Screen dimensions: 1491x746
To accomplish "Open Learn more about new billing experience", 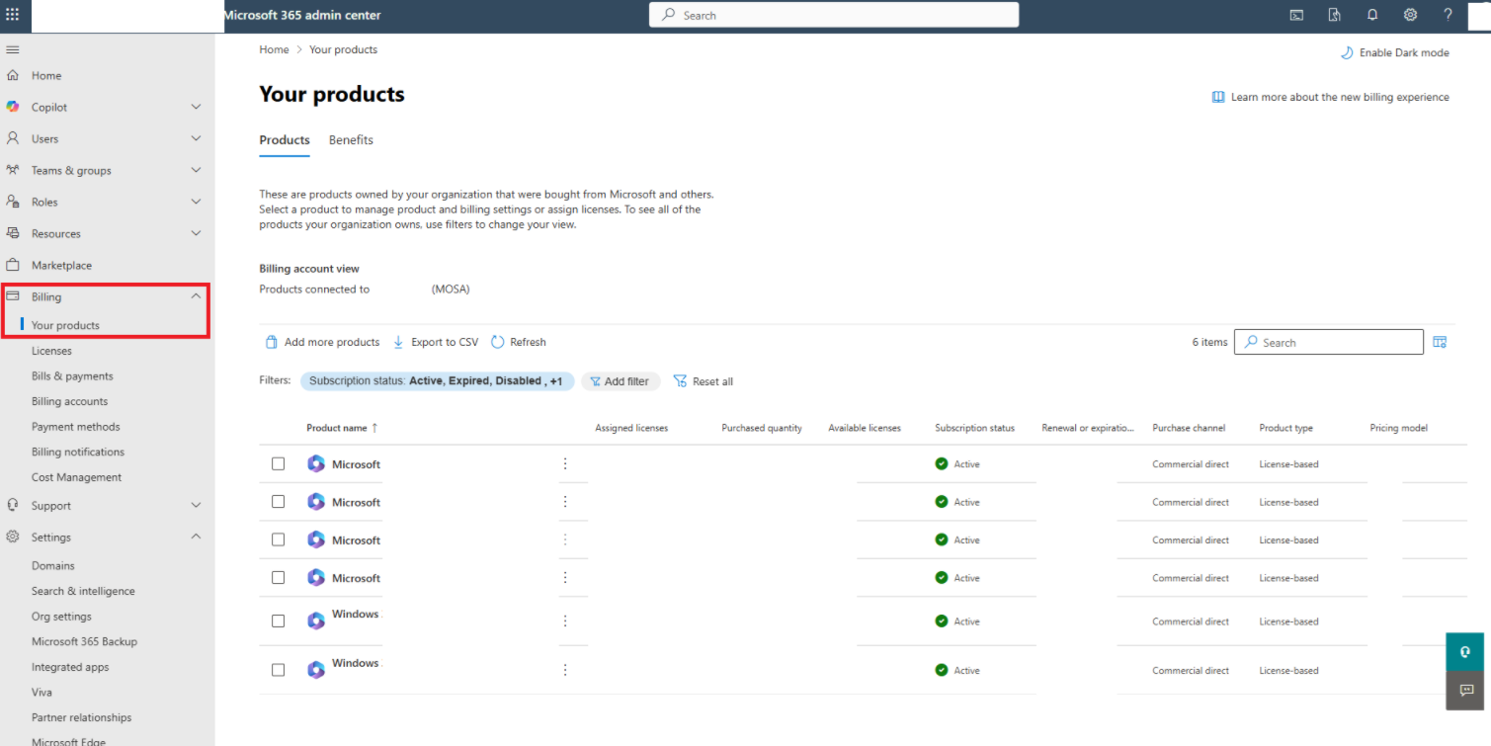I will coord(1331,97).
